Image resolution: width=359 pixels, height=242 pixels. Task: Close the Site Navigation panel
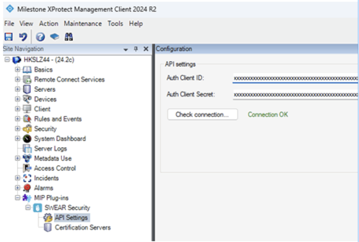pyautogui.click(x=146, y=49)
